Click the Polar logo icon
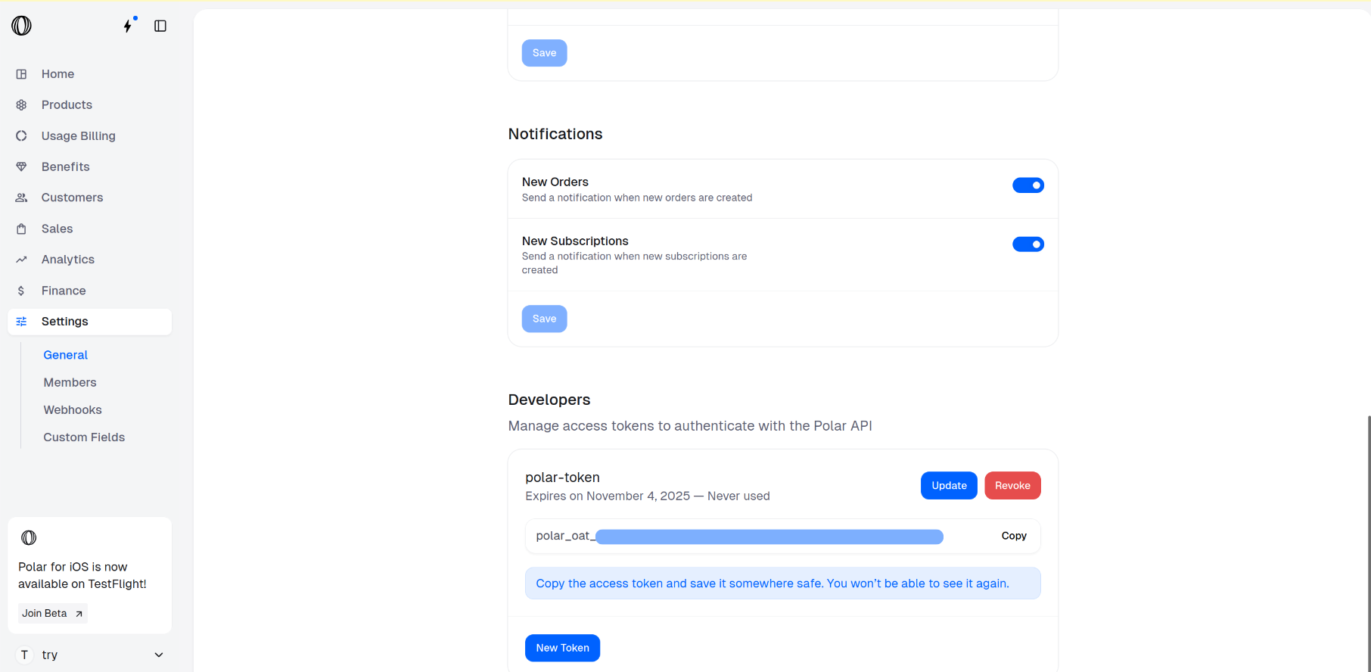 (x=21, y=26)
